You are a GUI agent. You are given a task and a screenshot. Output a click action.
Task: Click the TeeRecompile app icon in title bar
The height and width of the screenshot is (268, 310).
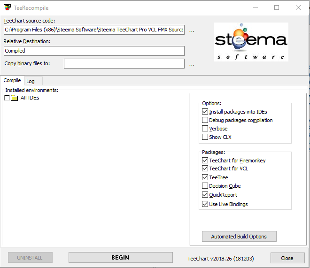click(x=8, y=8)
